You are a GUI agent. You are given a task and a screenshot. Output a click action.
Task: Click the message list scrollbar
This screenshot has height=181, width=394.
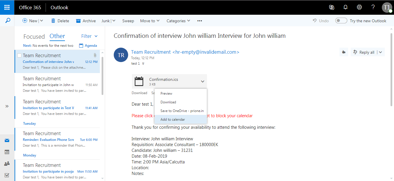(102, 76)
